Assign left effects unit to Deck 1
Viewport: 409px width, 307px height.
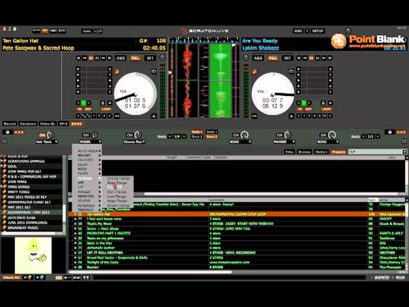point(197,132)
